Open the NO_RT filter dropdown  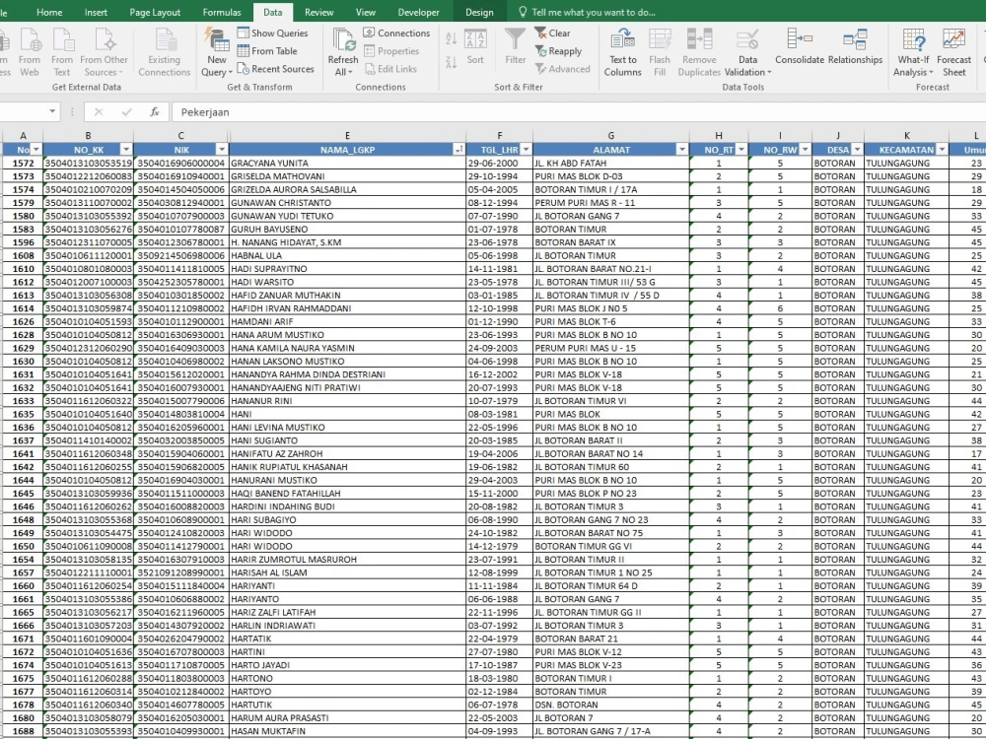pyautogui.click(x=741, y=150)
